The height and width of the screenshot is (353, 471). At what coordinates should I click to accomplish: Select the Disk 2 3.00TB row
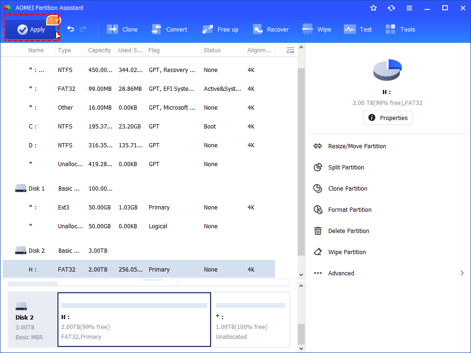click(x=139, y=251)
